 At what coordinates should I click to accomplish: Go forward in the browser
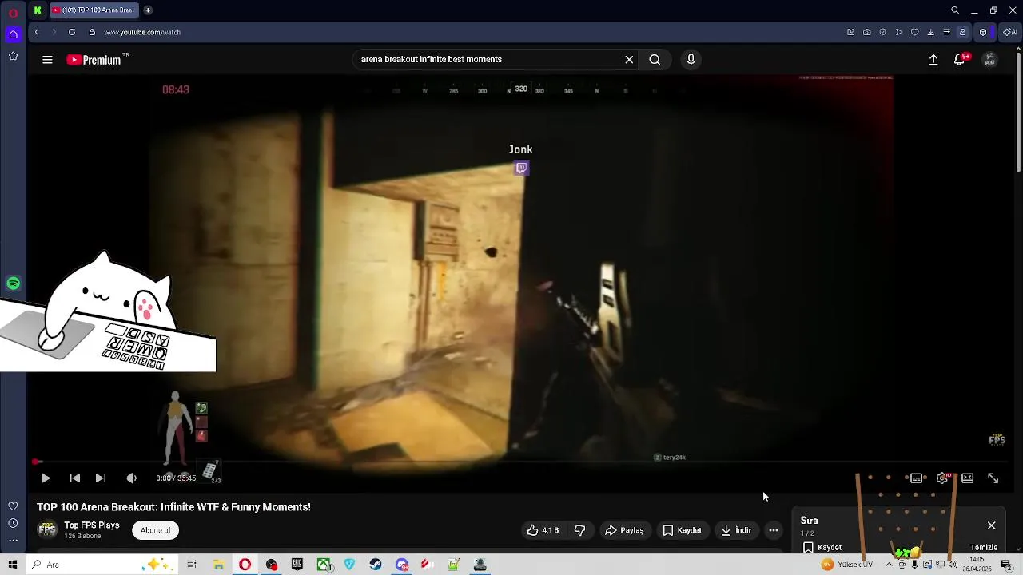coord(54,32)
